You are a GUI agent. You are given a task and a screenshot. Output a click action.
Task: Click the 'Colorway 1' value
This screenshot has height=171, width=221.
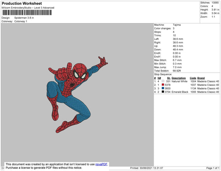(21, 21)
